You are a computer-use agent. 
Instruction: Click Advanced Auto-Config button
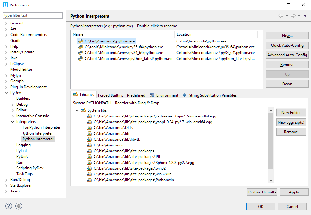(287, 55)
